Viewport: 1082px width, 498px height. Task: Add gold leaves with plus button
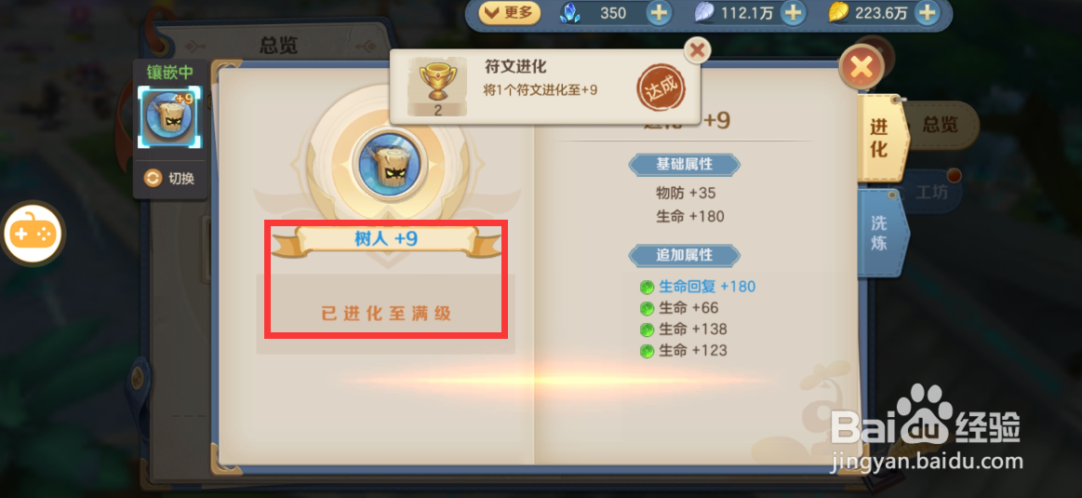[x=928, y=13]
